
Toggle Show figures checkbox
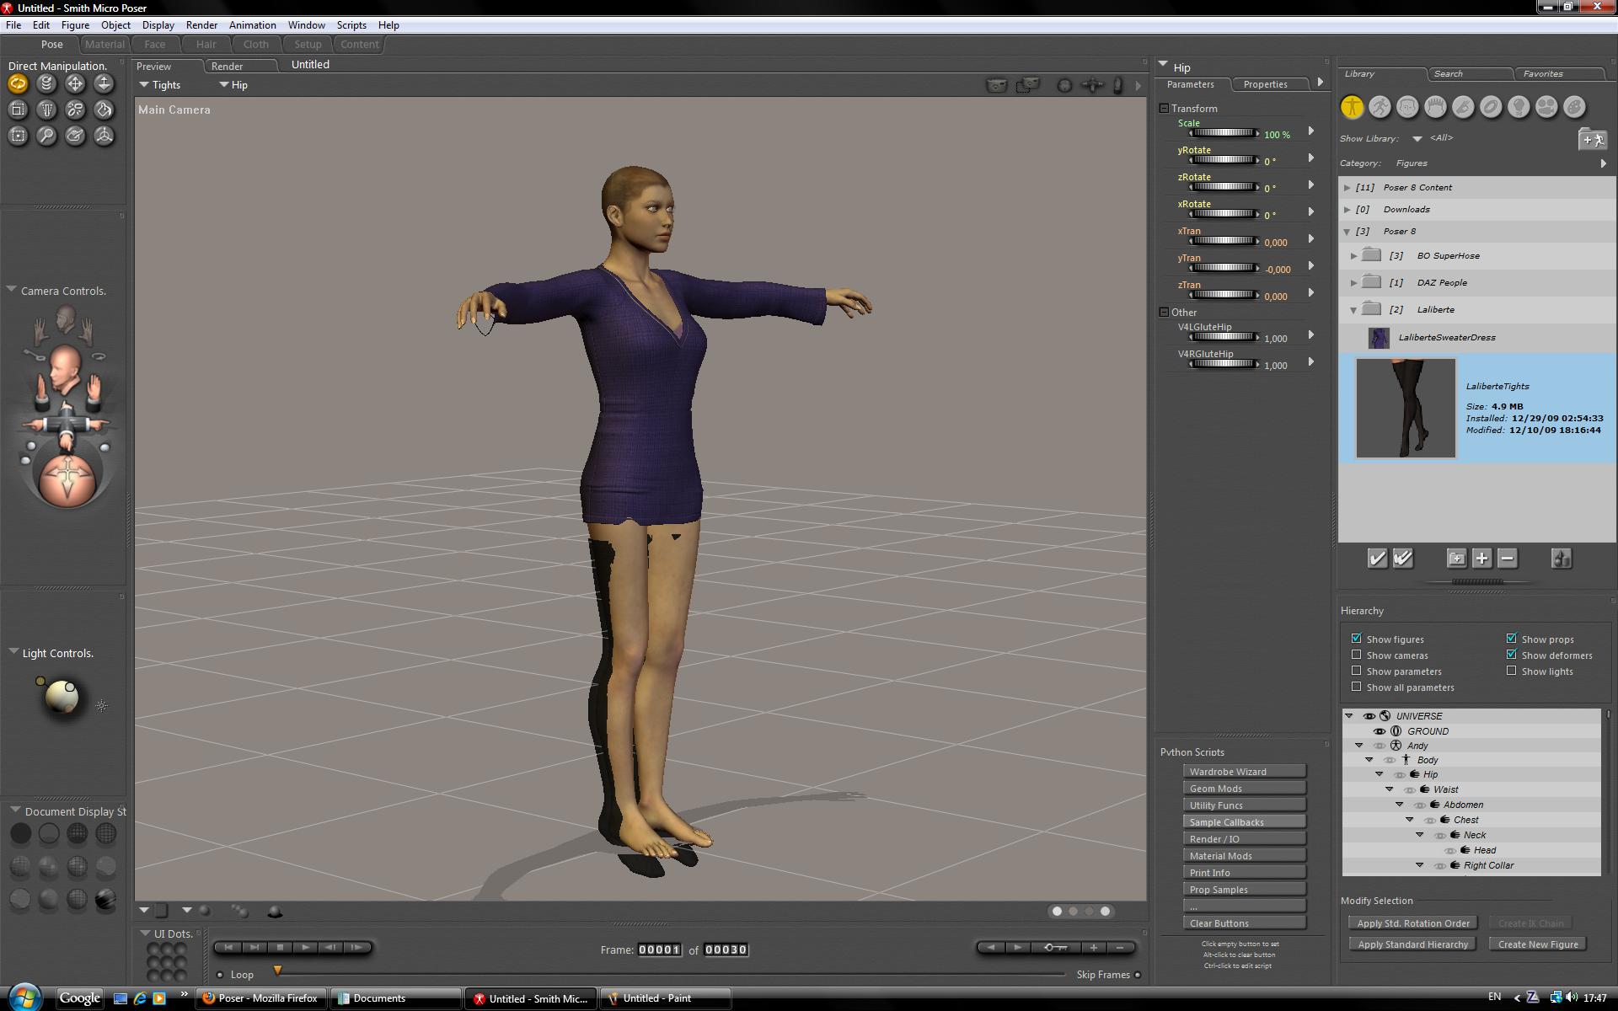[x=1356, y=639]
